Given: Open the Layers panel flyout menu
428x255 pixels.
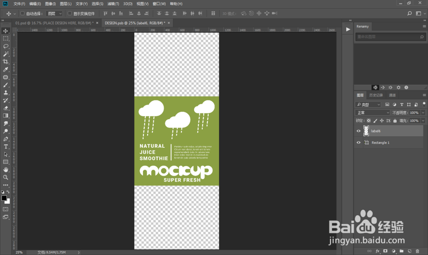Looking at the screenshot, I should (x=424, y=95).
